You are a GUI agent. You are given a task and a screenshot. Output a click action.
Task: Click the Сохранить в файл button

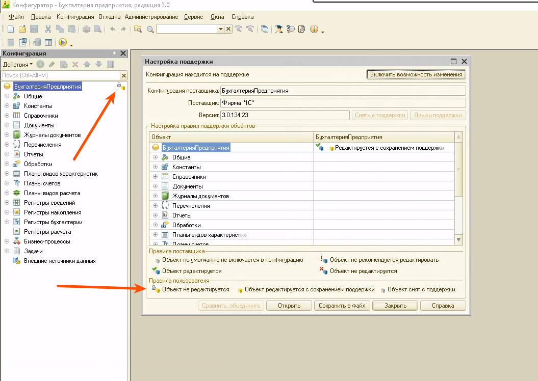pyautogui.click(x=342, y=306)
